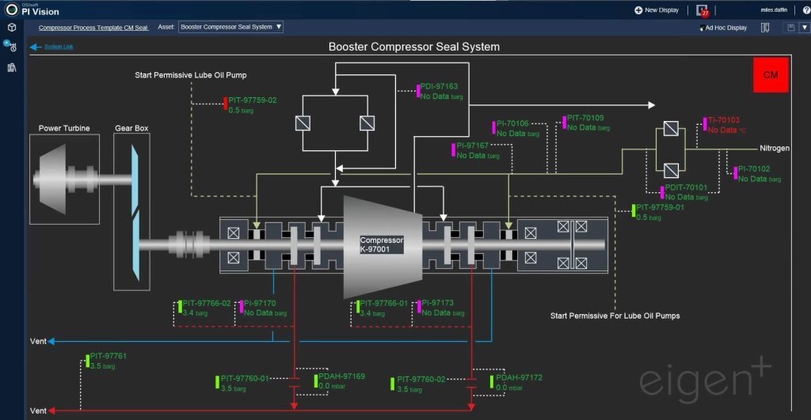Select the PI-70102 No Data value
The width and height of the screenshot is (811, 420).
tap(760, 179)
